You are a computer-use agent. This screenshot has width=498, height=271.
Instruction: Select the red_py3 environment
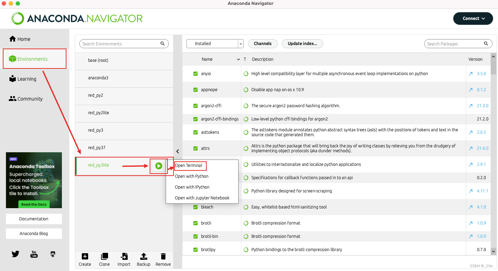pos(124,130)
